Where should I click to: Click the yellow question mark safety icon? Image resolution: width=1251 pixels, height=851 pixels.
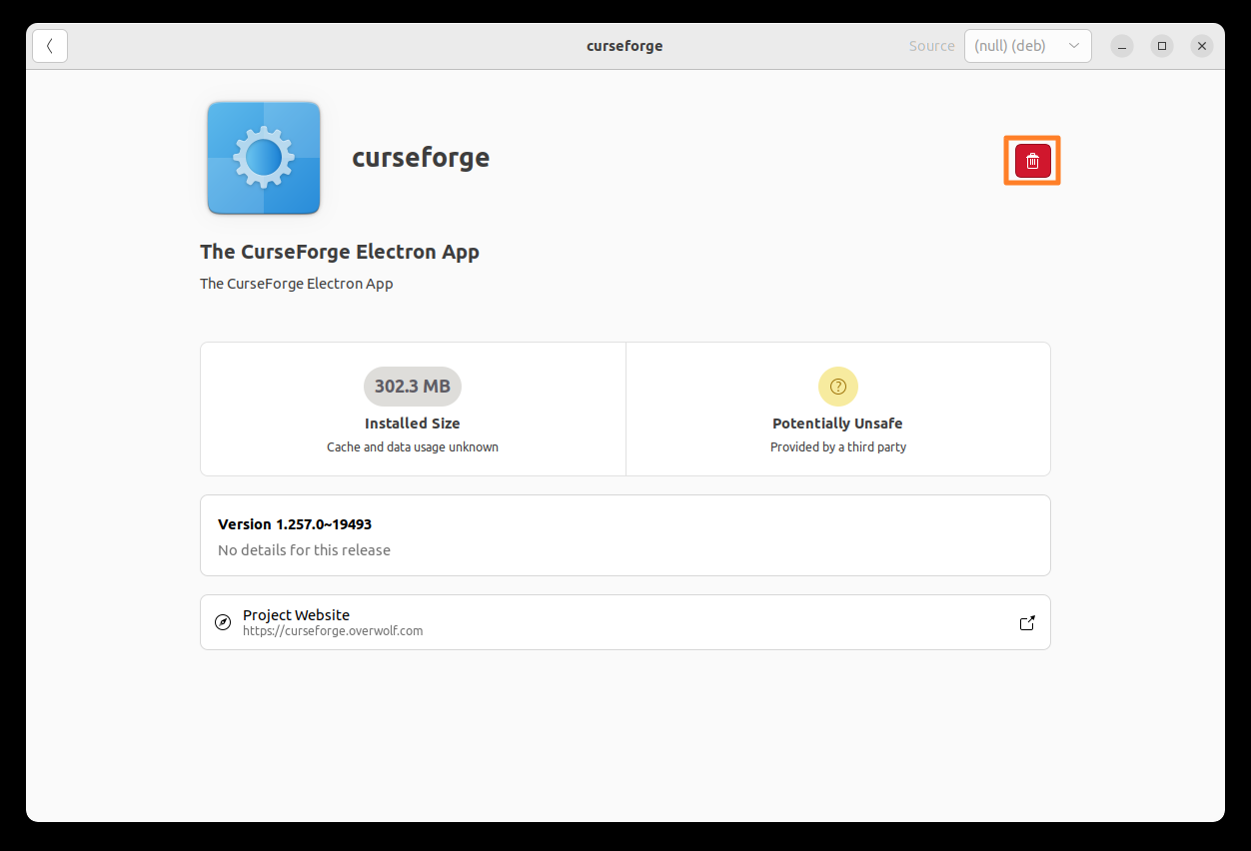pyautogui.click(x=838, y=386)
